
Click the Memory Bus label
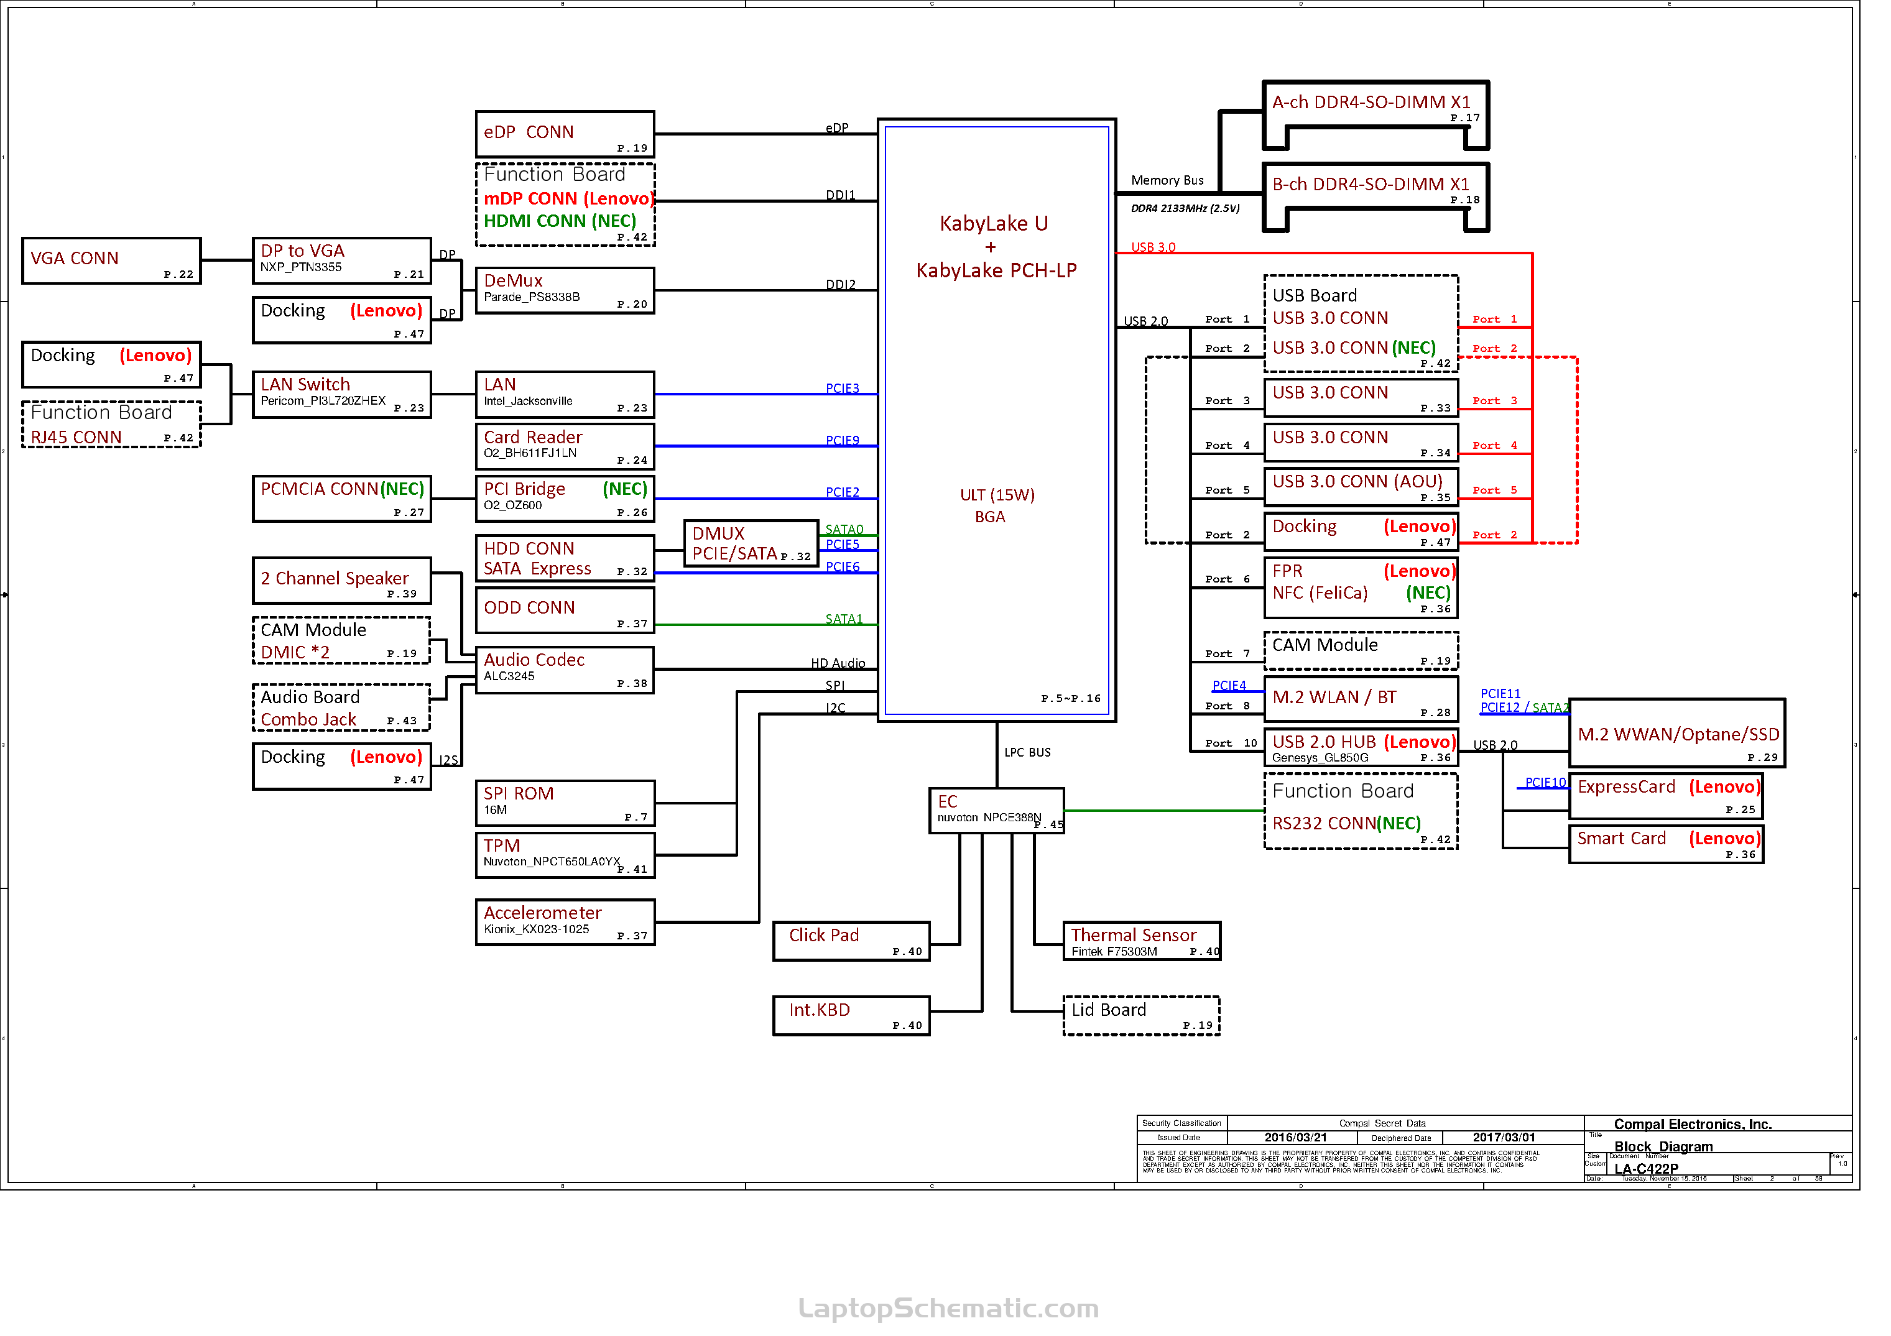point(1167,180)
